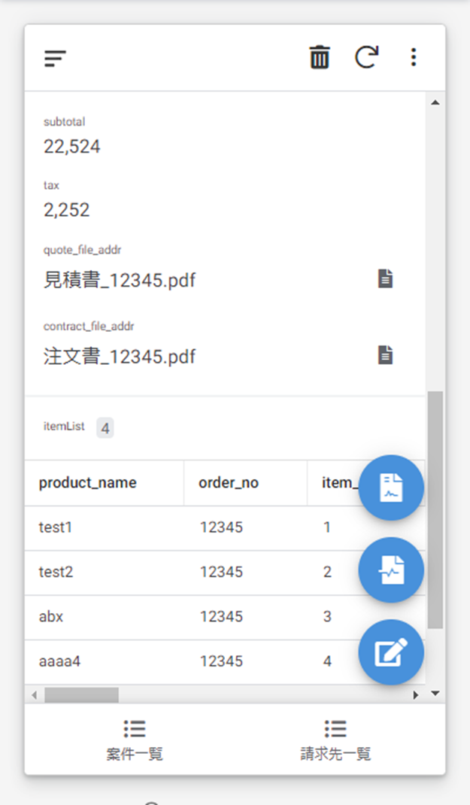470x805 pixels.
Task: Select the subtotal value 22,524
Action: click(73, 146)
